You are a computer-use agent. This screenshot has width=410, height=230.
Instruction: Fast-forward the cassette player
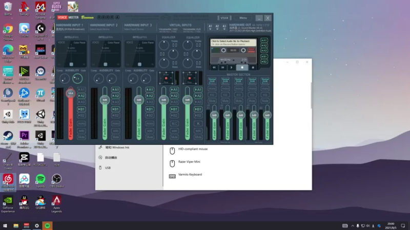tap(223, 67)
